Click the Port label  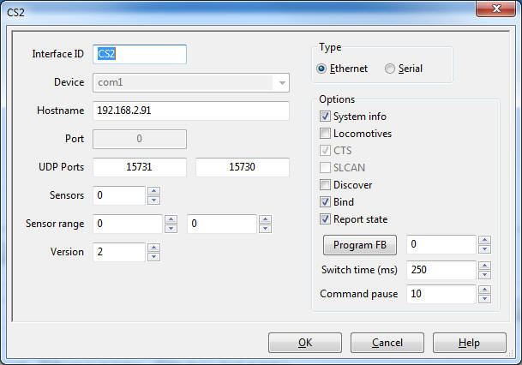[75, 139]
